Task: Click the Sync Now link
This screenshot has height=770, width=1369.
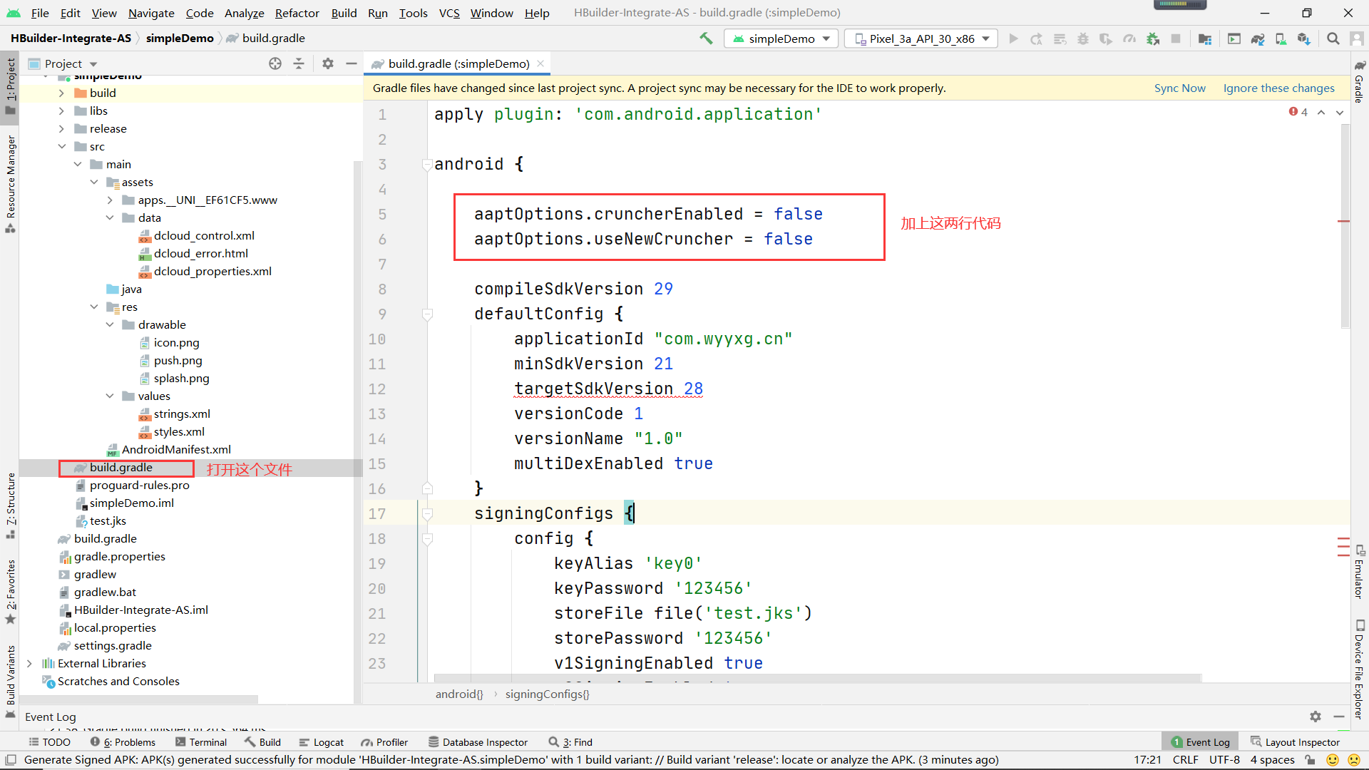Action: tap(1179, 88)
